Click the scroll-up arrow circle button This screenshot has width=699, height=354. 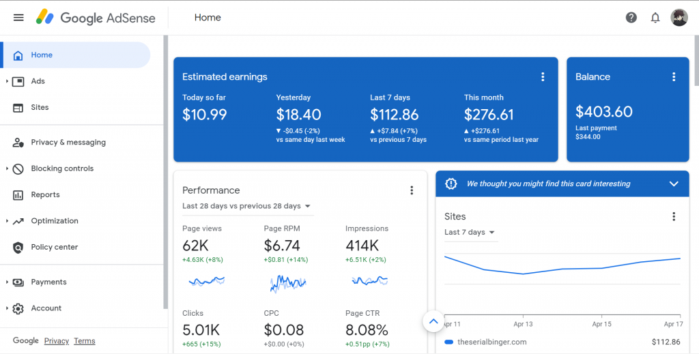(433, 321)
